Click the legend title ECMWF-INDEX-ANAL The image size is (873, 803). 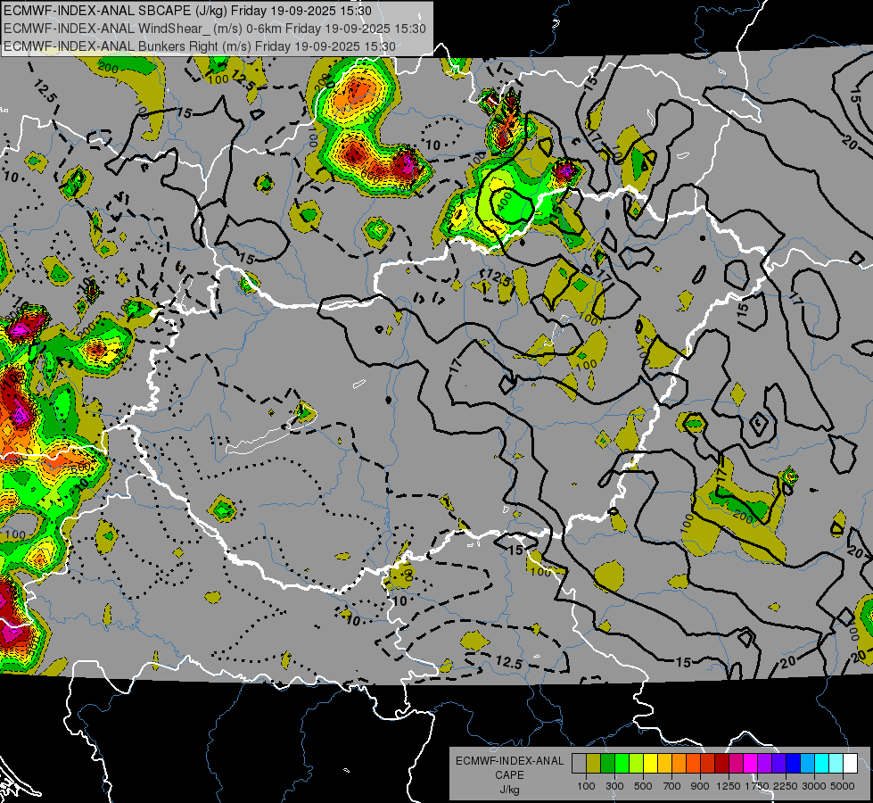click(x=509, y=761)
